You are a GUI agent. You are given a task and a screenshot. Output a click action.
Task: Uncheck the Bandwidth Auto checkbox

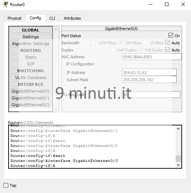point(167,43)
